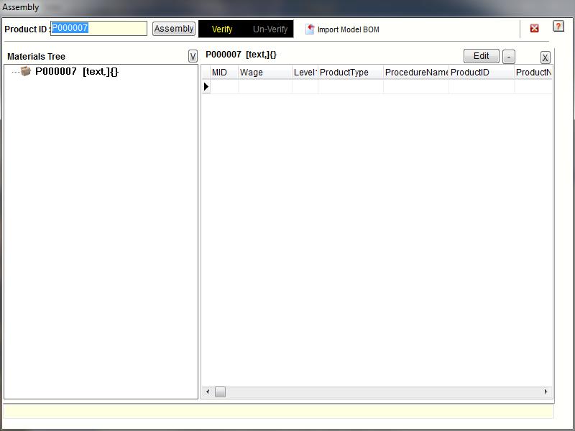
Task: Close the detail grid with the X button
Action: tap(545, 57)
